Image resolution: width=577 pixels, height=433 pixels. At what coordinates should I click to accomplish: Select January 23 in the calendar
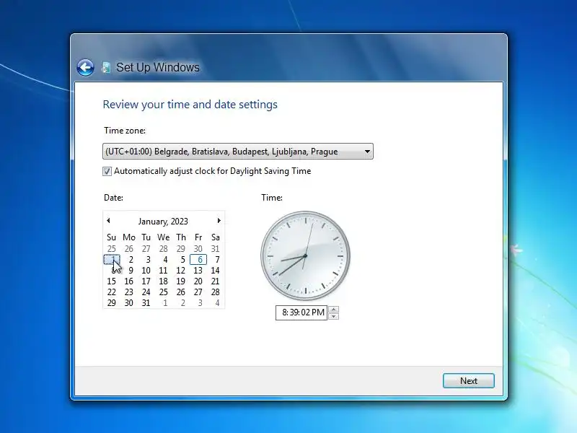129,292
